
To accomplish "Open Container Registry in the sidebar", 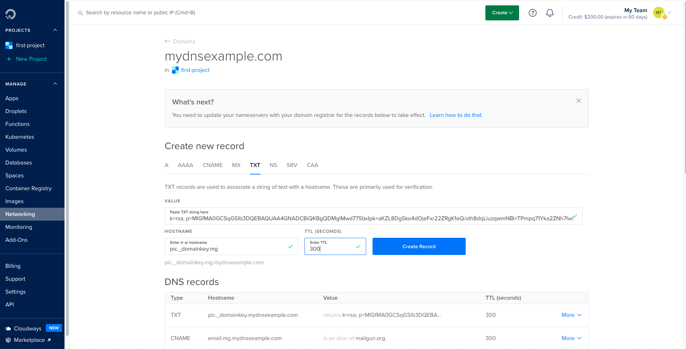I will coord(29,188).
